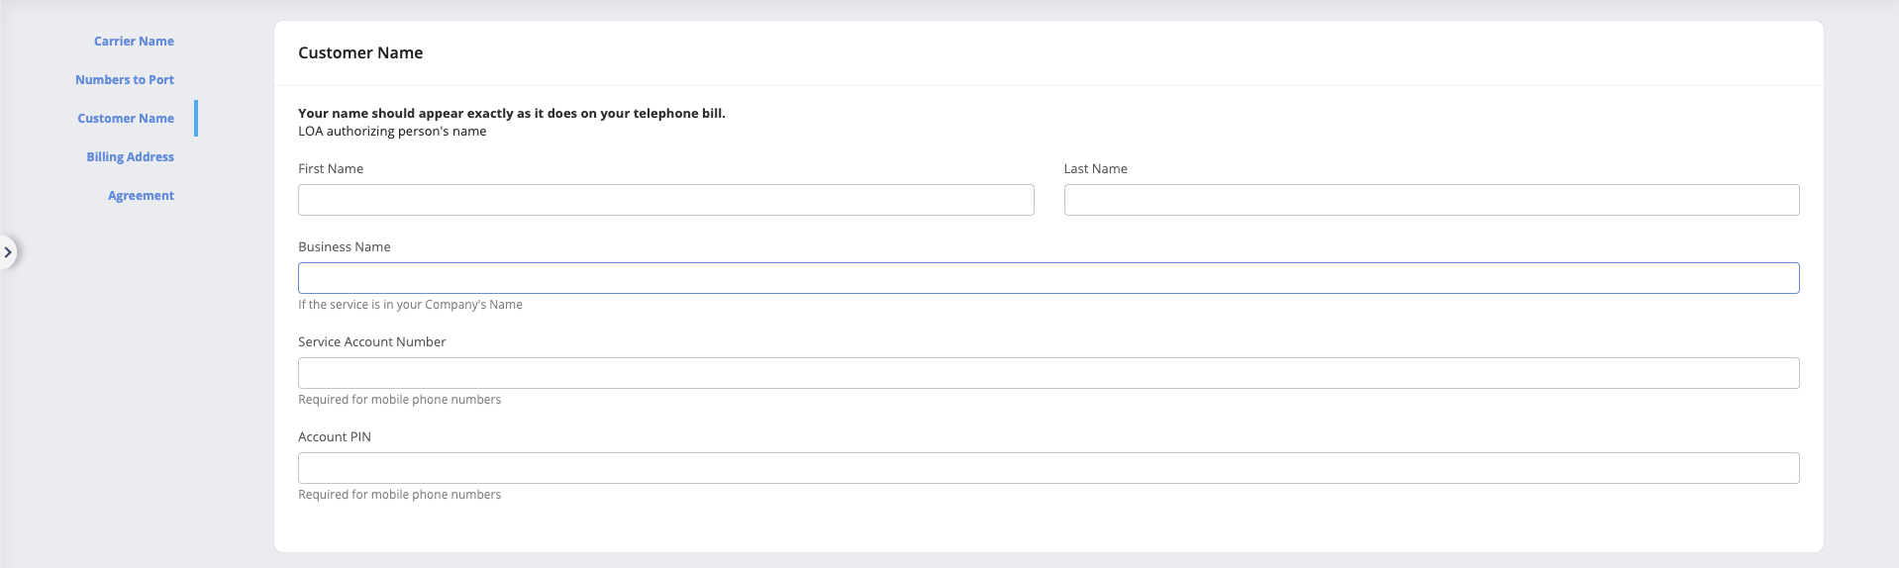The image size is (1899, 568).
Task: Click the Account PIN label
Action: (335, 437)
